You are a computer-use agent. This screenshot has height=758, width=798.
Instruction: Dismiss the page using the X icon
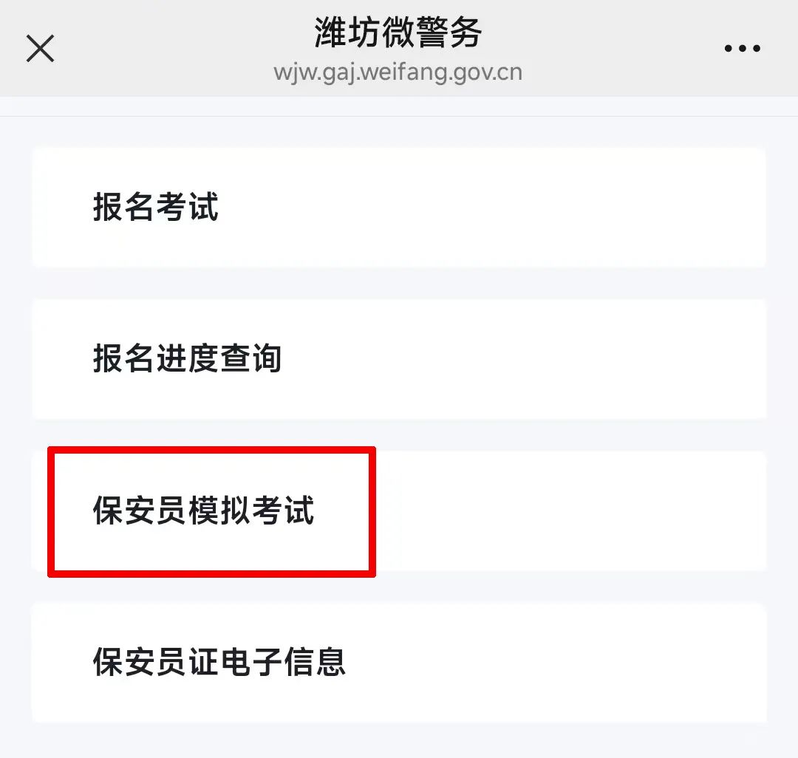[40, 48]
